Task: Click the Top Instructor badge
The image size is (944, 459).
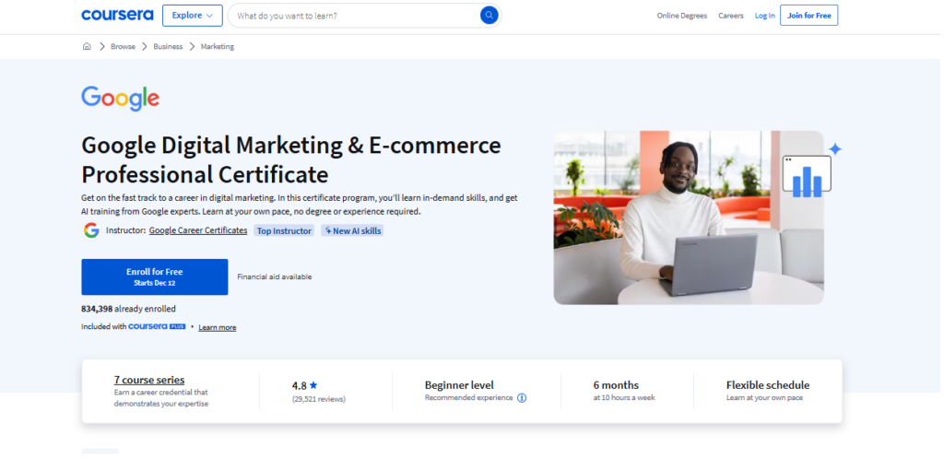Action: click(x=284, y=231)
